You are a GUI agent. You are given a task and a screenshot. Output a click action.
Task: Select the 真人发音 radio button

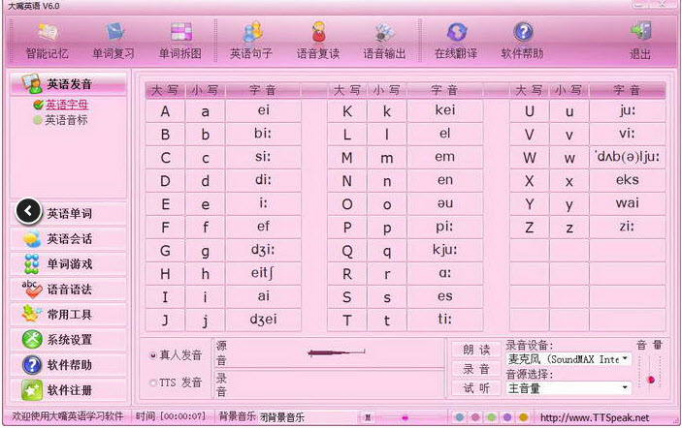154,355
